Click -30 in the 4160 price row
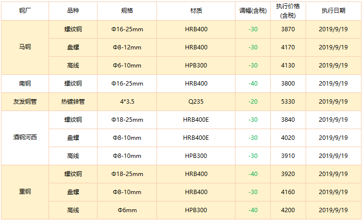The height and width of the screenshot is (221, 363). pos(253,192)
